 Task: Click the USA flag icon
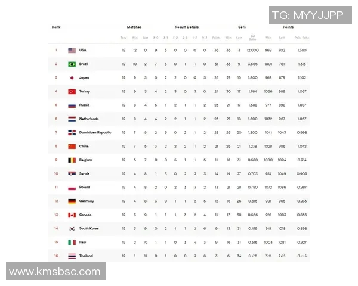(x=72, y=50)
